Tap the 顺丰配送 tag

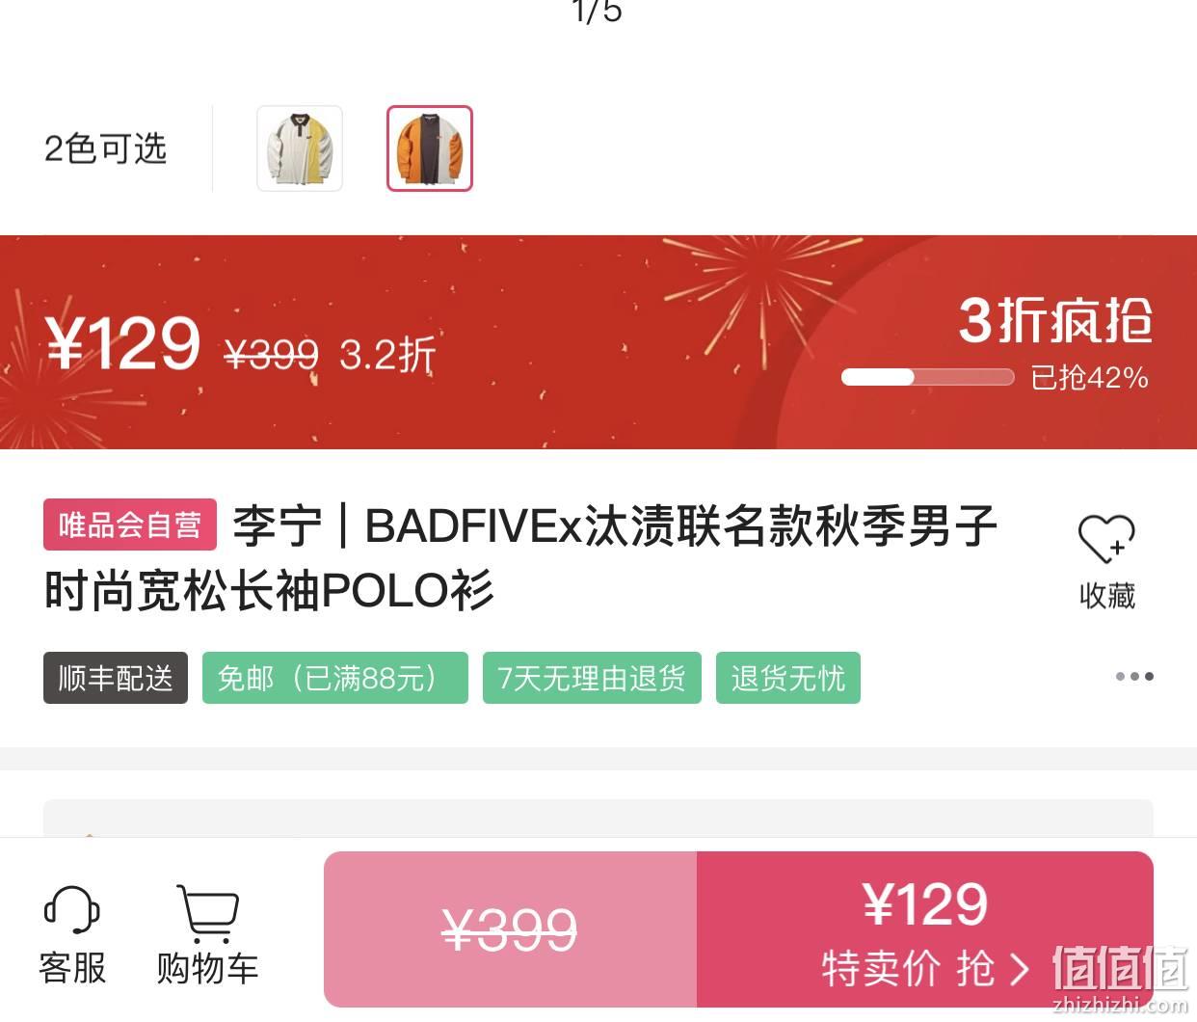116,678
